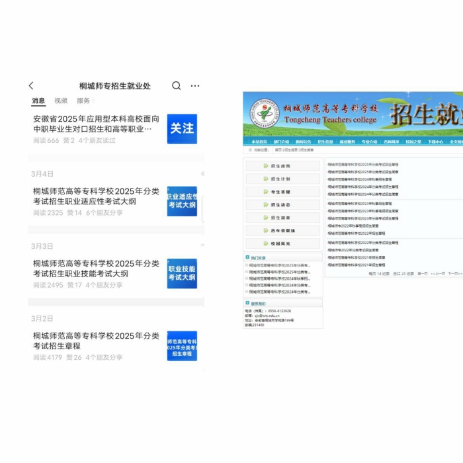This screenshot has width=463, height=463.
Task: Click the 热门文章 section header icon
Action: (247, 257)
